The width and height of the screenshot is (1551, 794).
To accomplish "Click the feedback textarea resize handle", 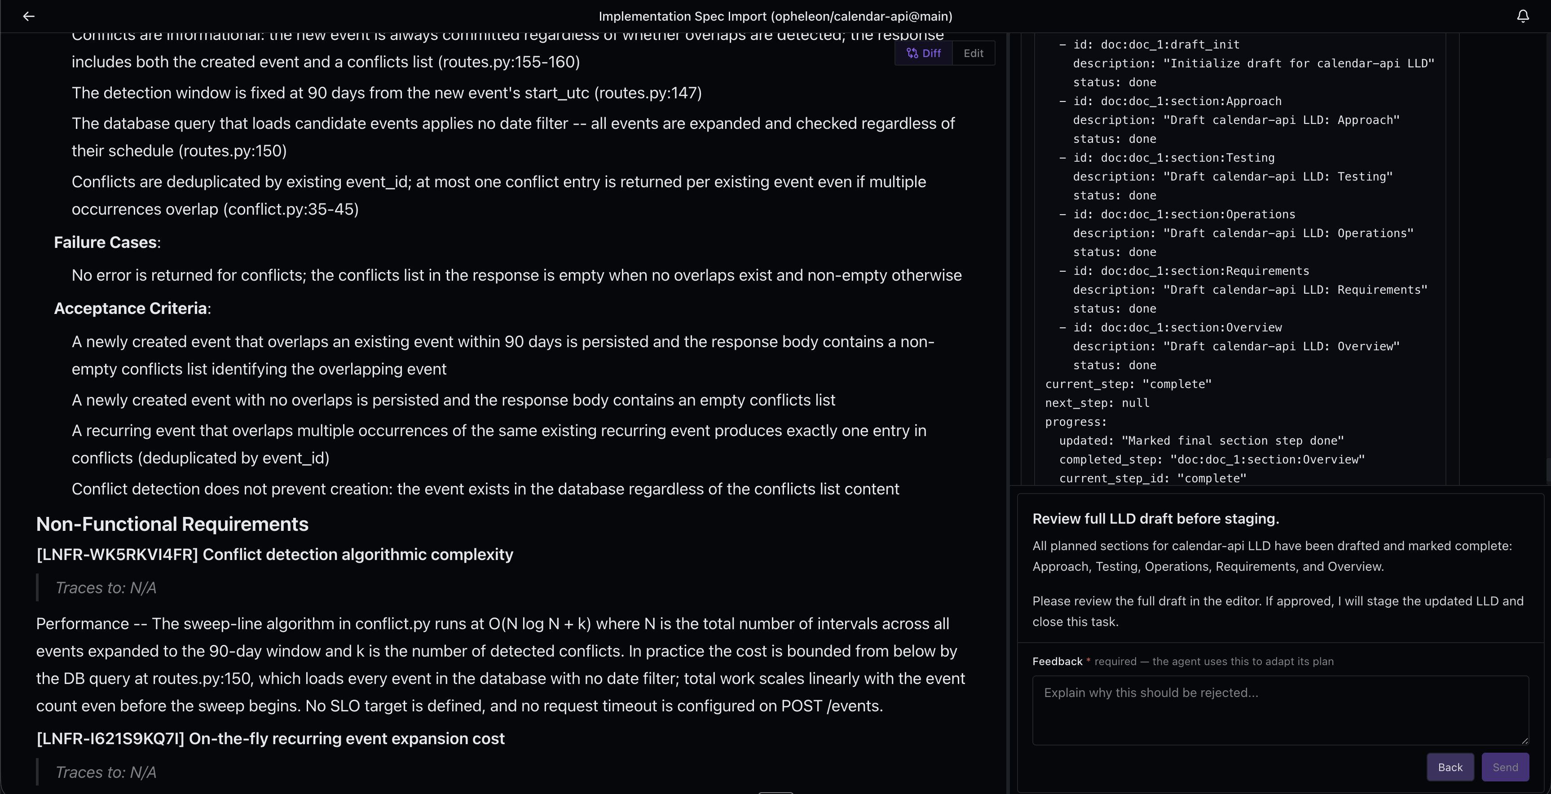I will pos(1524,741).
